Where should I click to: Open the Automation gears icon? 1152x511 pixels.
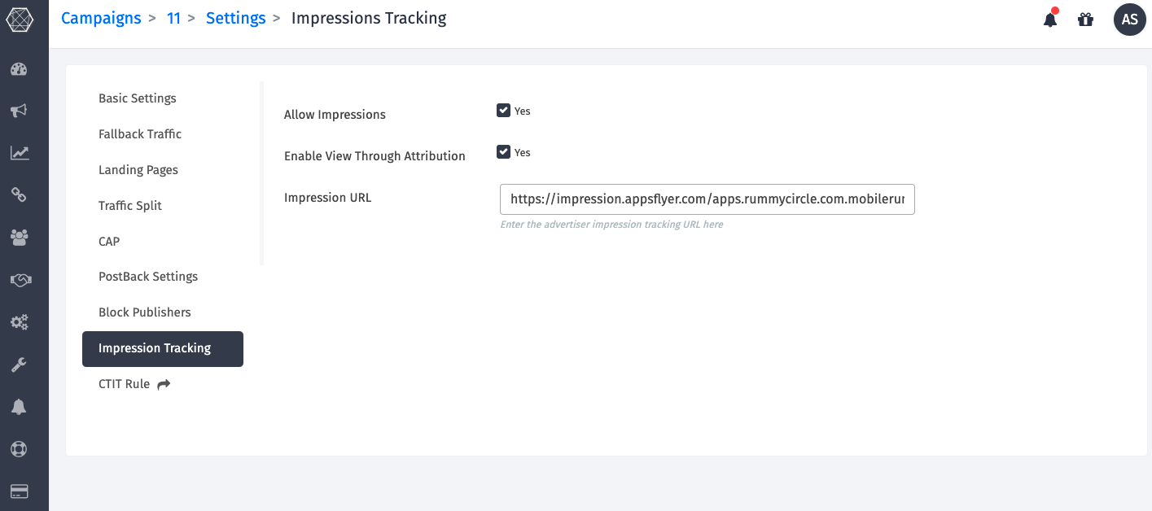pos(19,321)
